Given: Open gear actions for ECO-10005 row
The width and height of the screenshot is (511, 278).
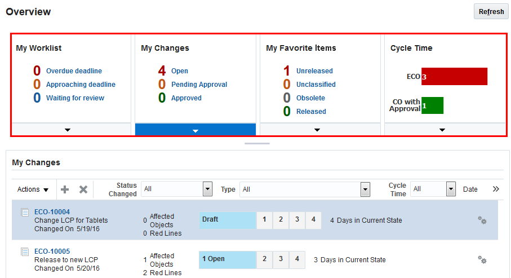Looking at the screenshot, I should 482,260.
